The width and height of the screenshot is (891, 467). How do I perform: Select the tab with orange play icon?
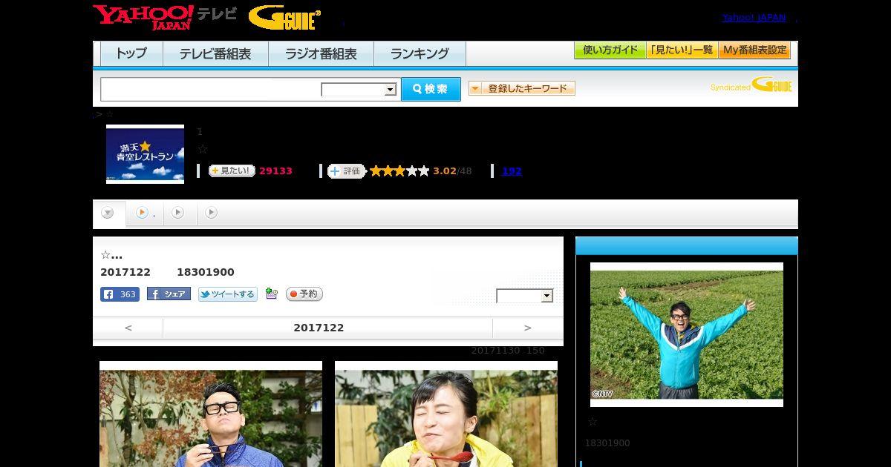click(x=145, y=213)
